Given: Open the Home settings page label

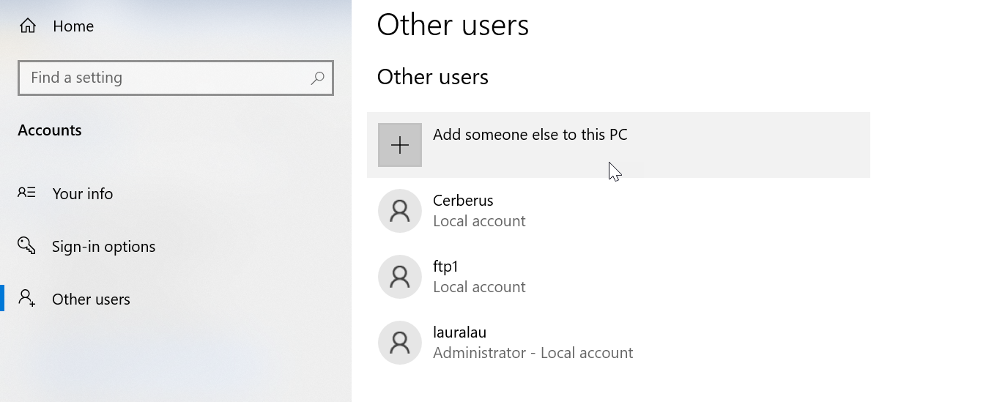Looking at the screenshot, I should tap(73, 26).
